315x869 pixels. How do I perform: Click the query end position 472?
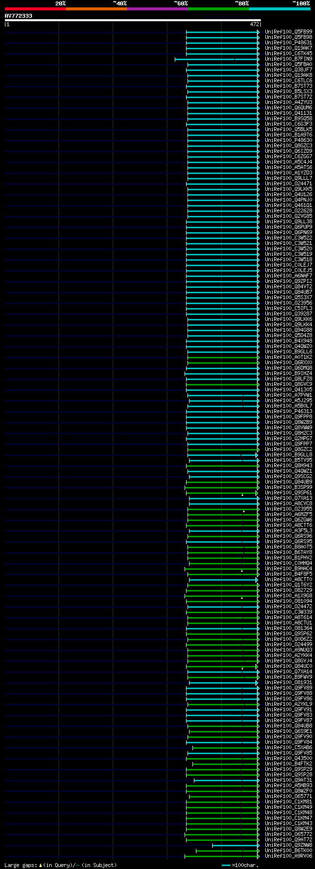coord(254,24)
